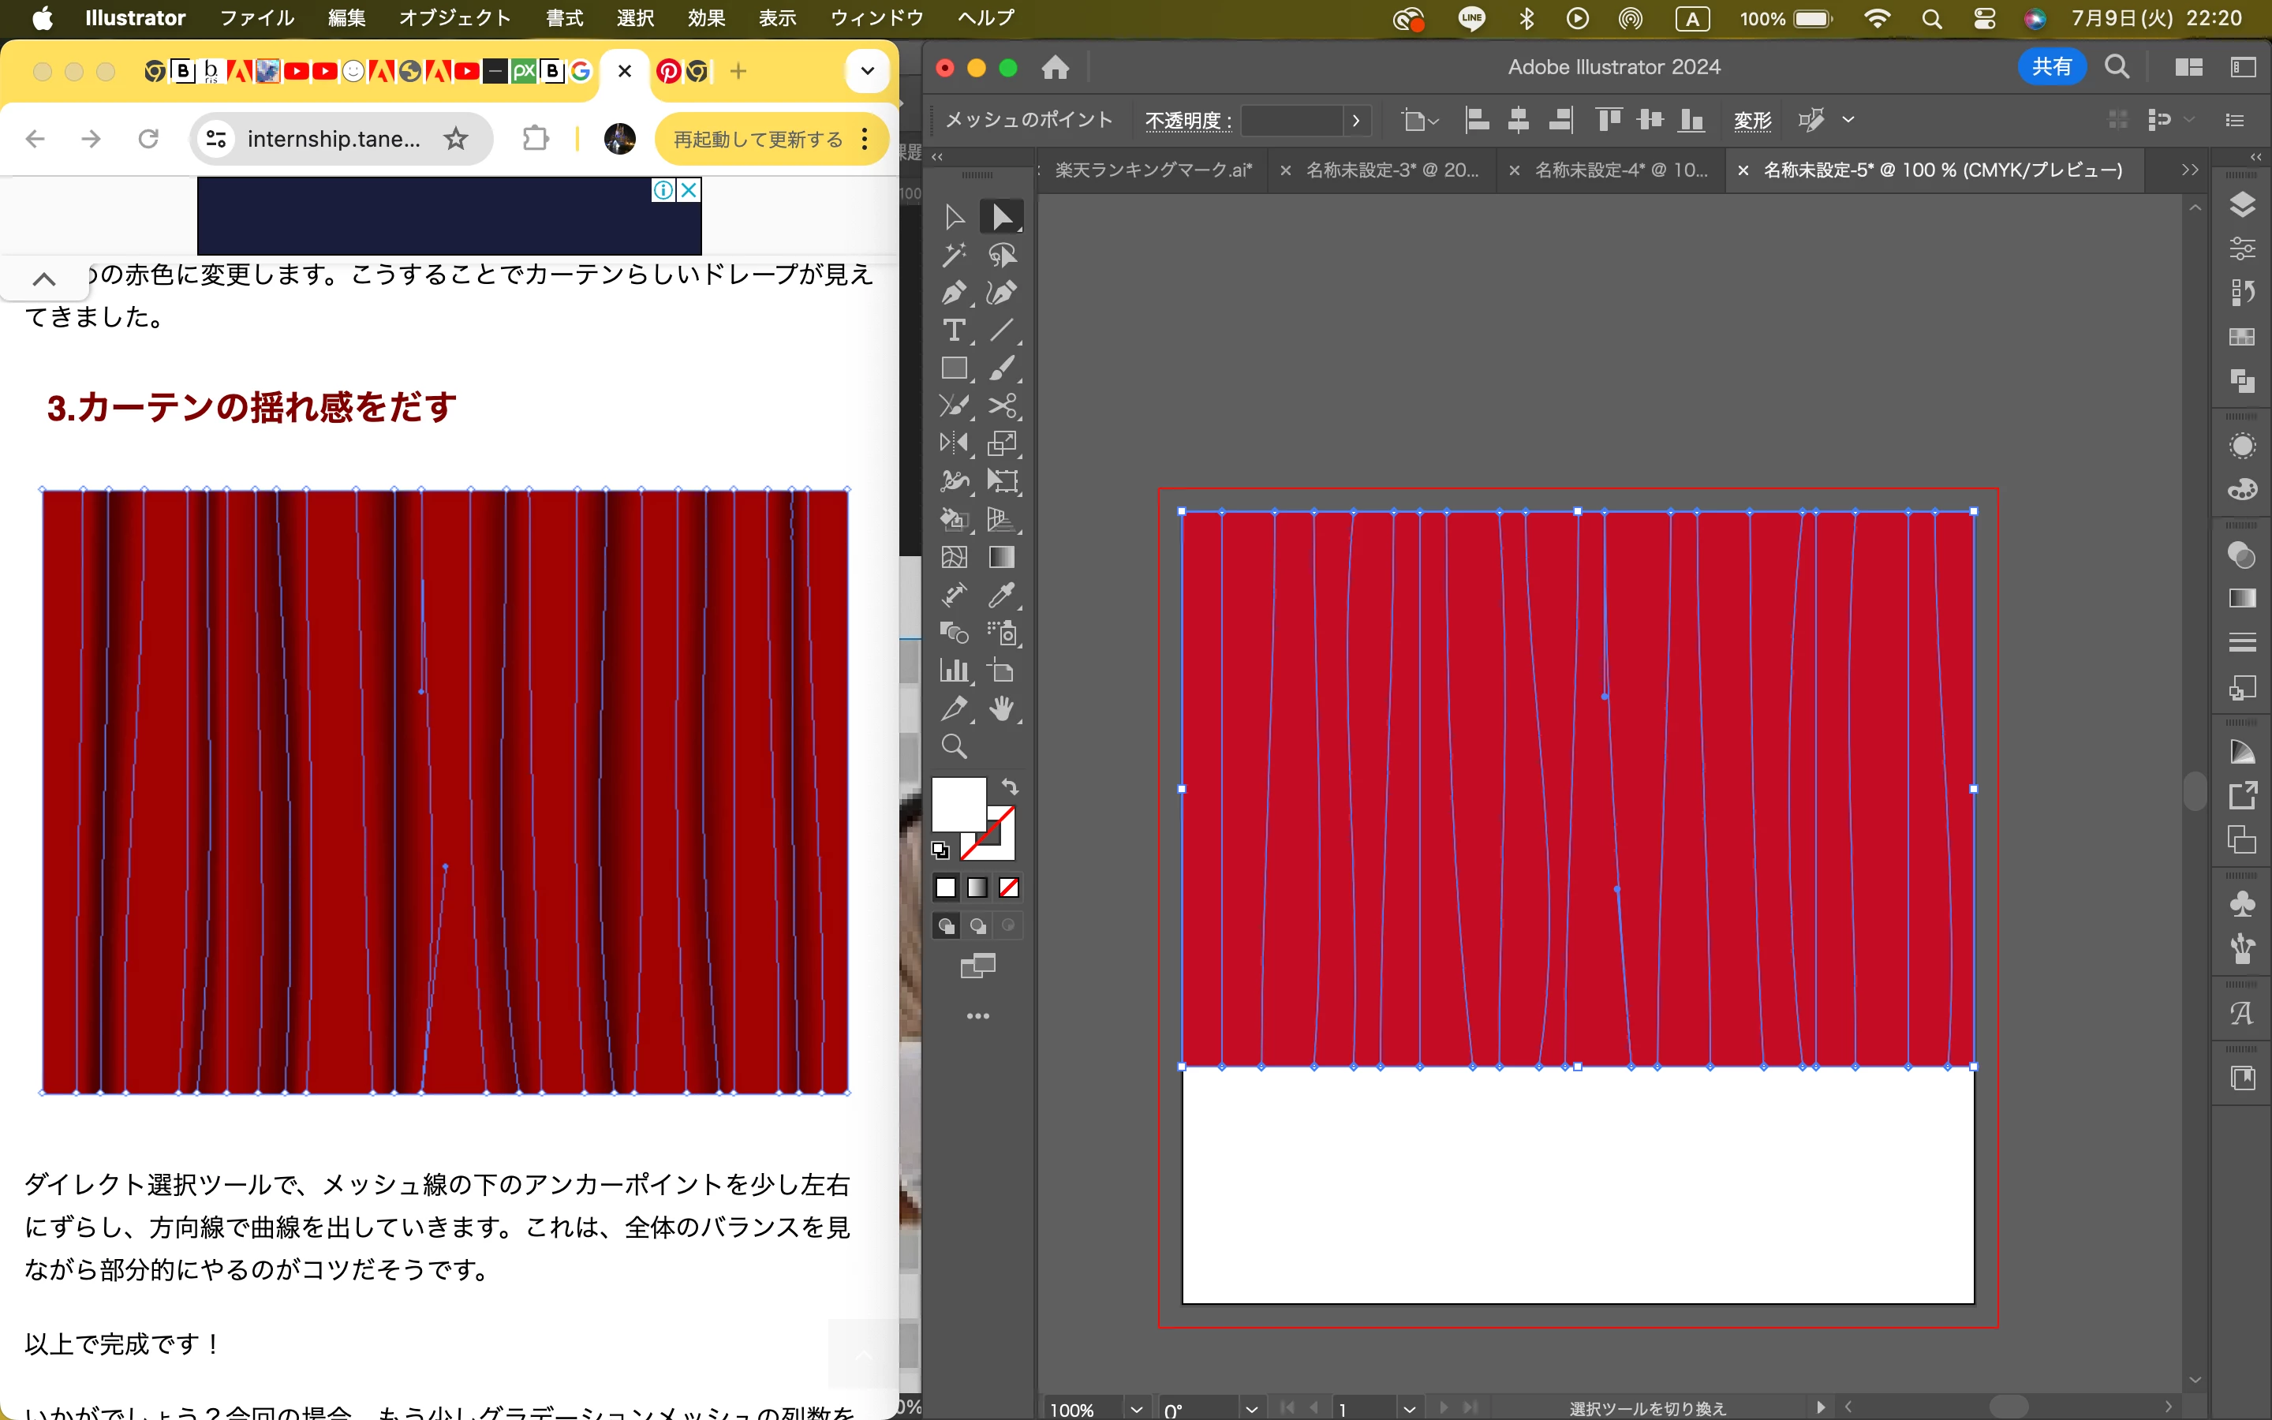Open the オブジェクト menu
Screen dimensions: 2272x1420
point(454,18)
